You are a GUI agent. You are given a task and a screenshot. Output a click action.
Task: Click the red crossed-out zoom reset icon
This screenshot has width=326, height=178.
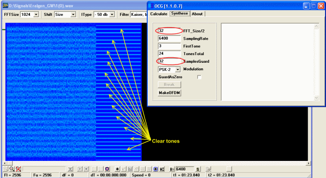point(18,169)
